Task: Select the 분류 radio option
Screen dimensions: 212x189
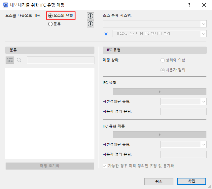Action: tap(54, 24)
